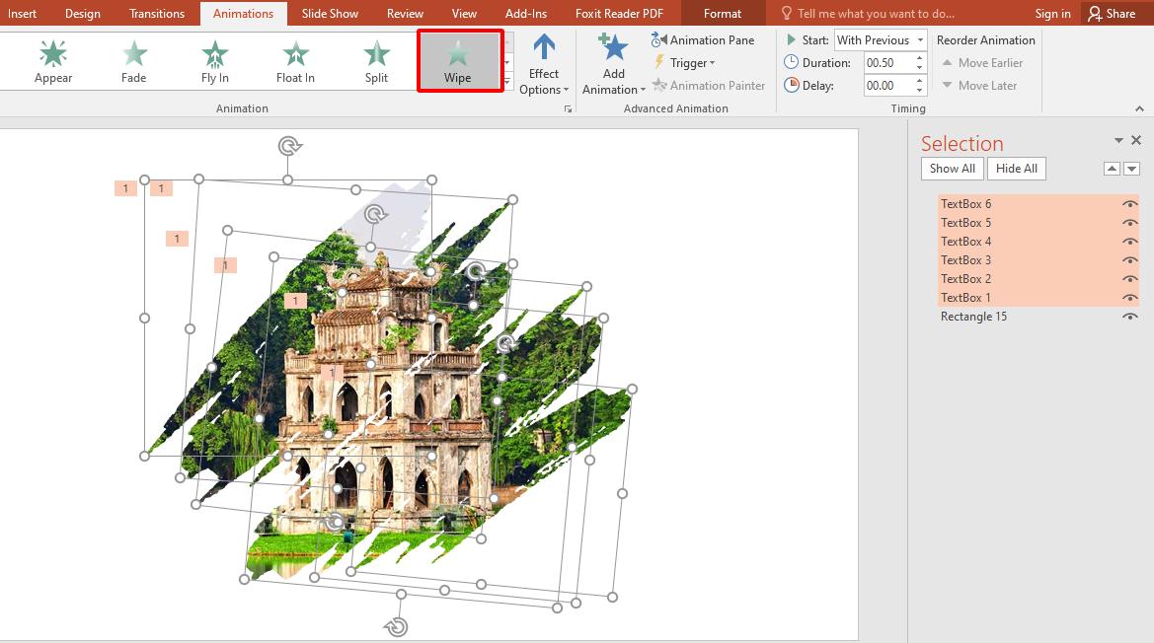Switch to the Transitions tab
1154x643 pixels.
pyautogui.click(x=156, y=13)
